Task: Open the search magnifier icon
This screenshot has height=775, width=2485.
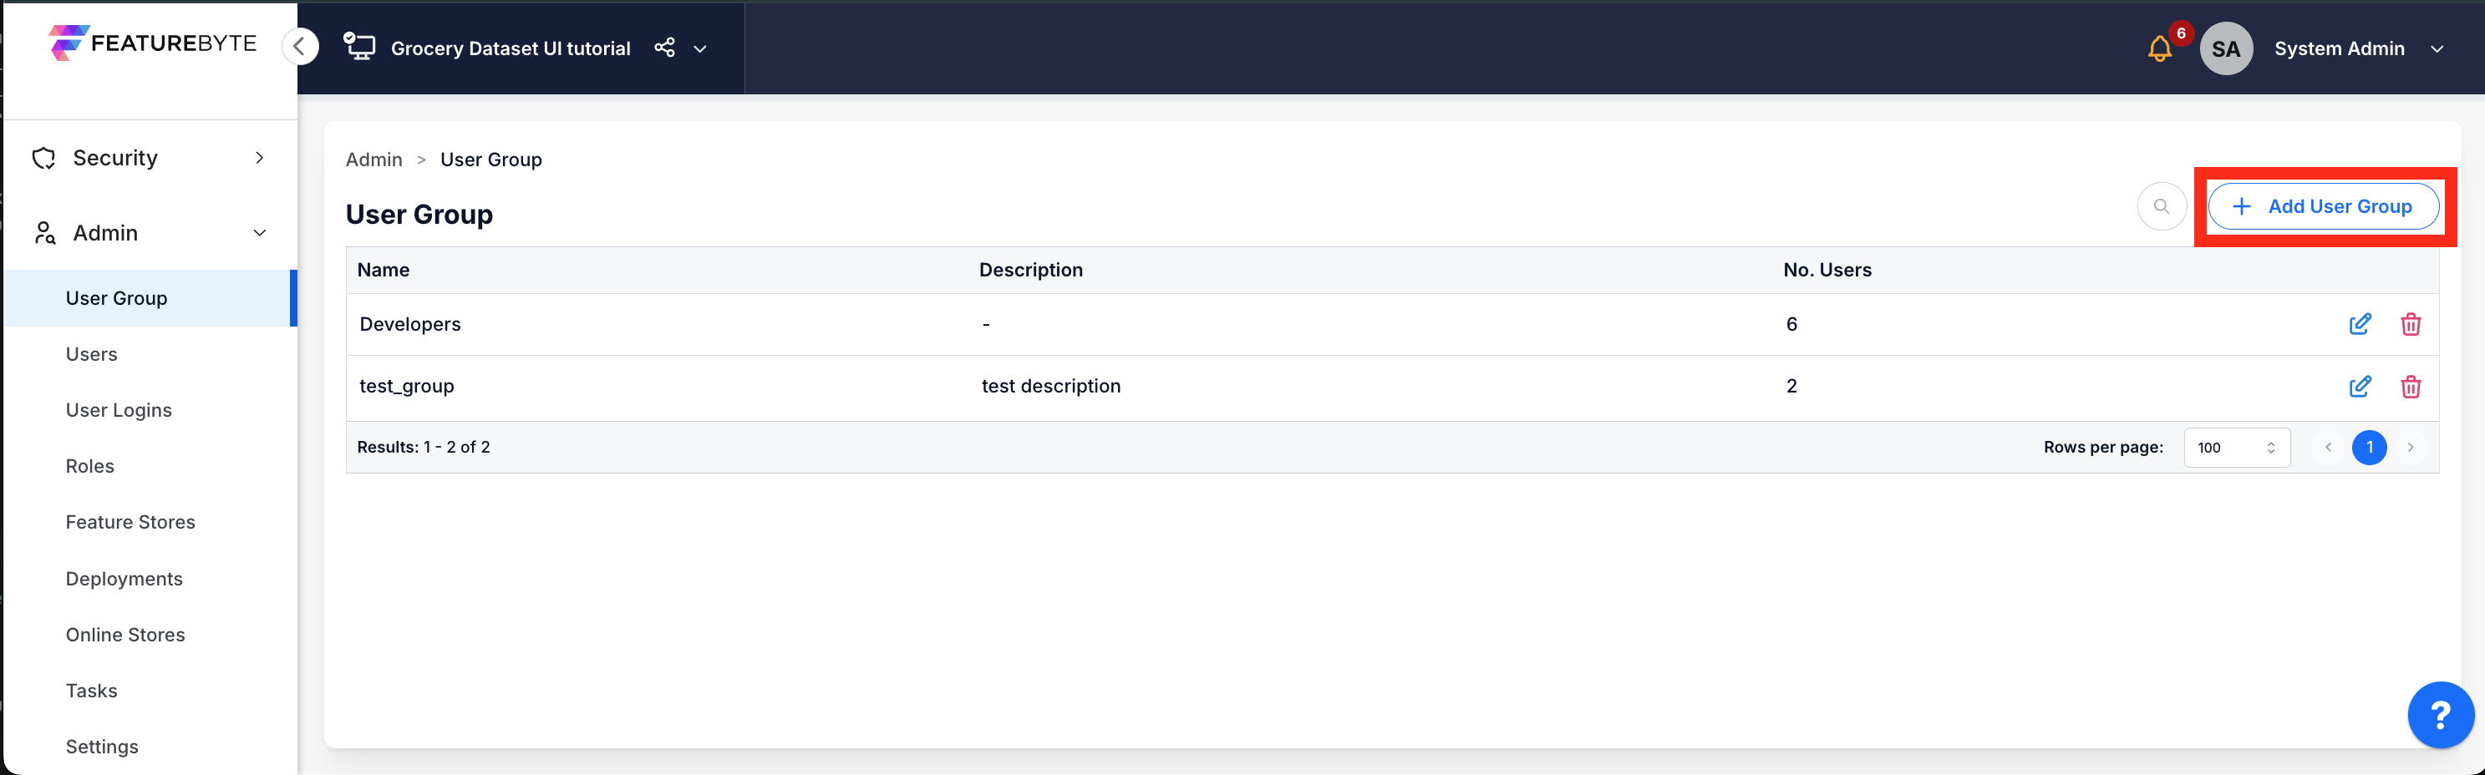Action: pos(2161,206)
